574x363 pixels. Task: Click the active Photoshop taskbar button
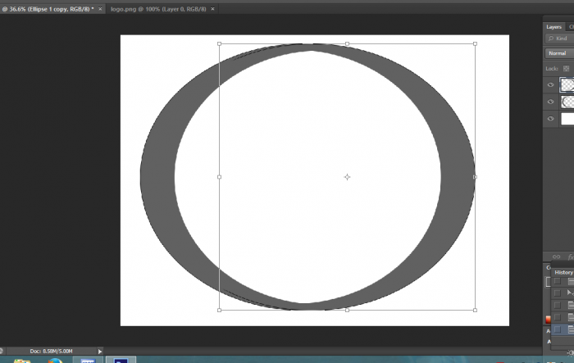tap(121, 360)
